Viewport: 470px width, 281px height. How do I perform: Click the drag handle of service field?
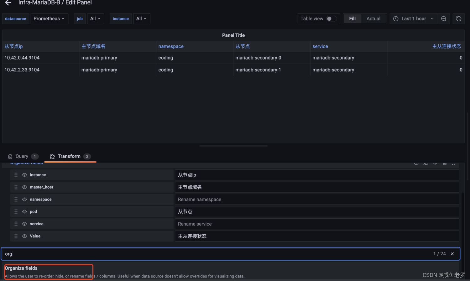tap(16, 224)
